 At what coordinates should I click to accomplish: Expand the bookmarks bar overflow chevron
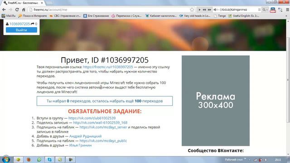286,16
